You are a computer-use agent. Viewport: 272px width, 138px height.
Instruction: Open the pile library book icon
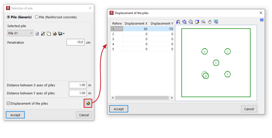(61, 34)
